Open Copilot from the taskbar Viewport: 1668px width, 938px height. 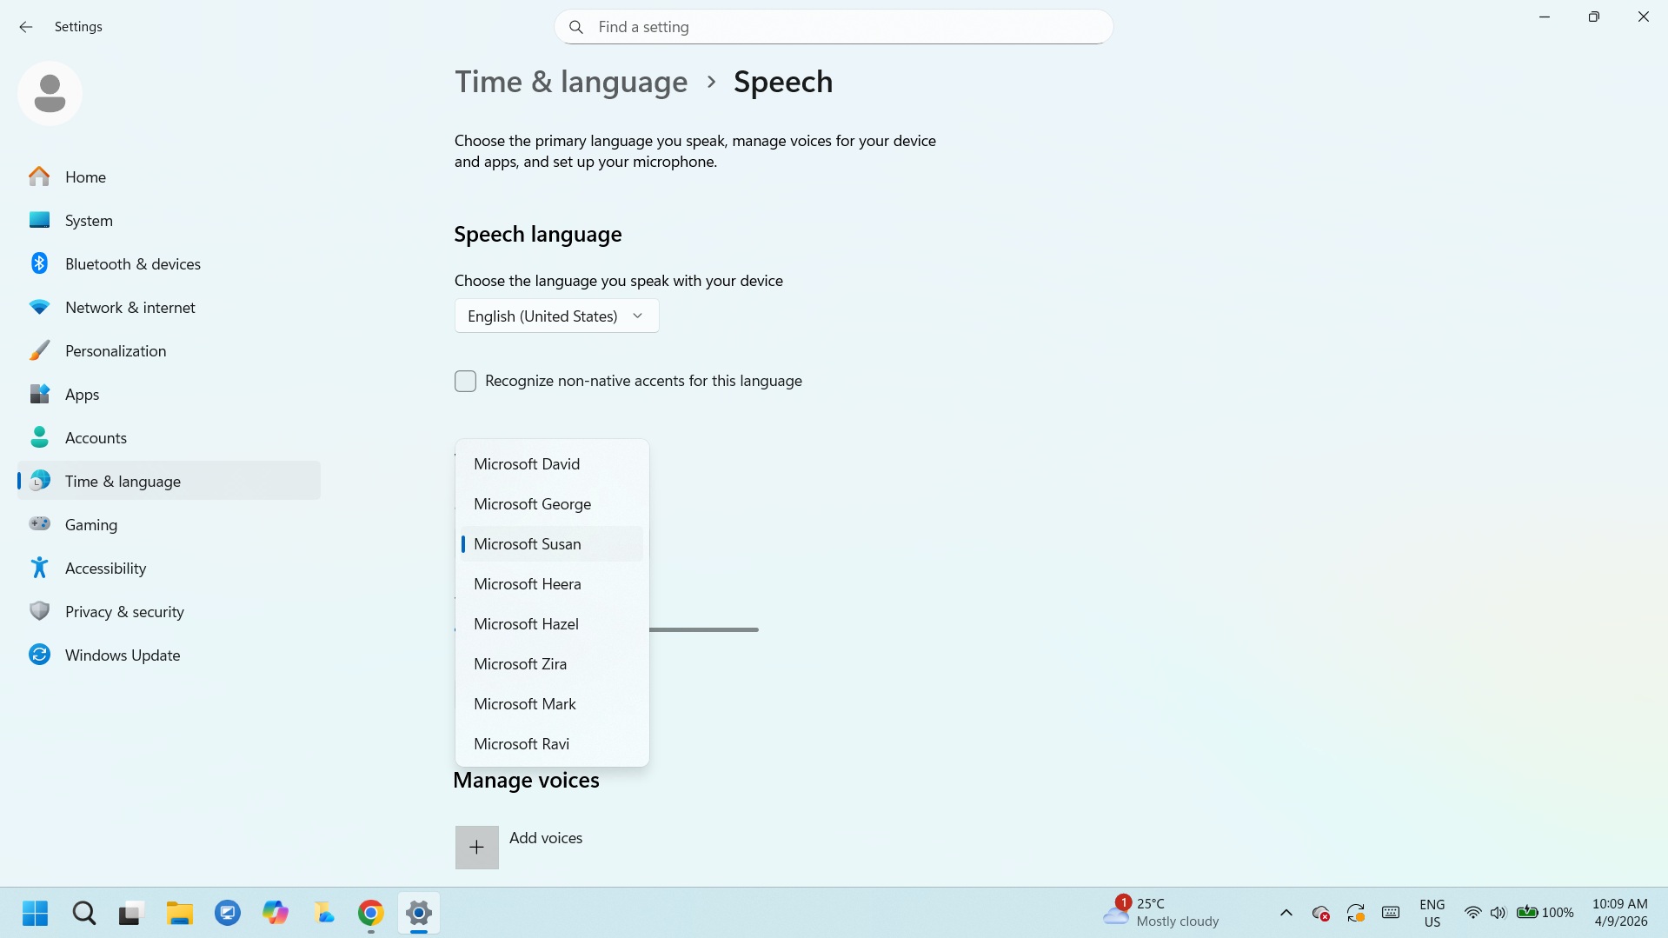click(275, 913)
